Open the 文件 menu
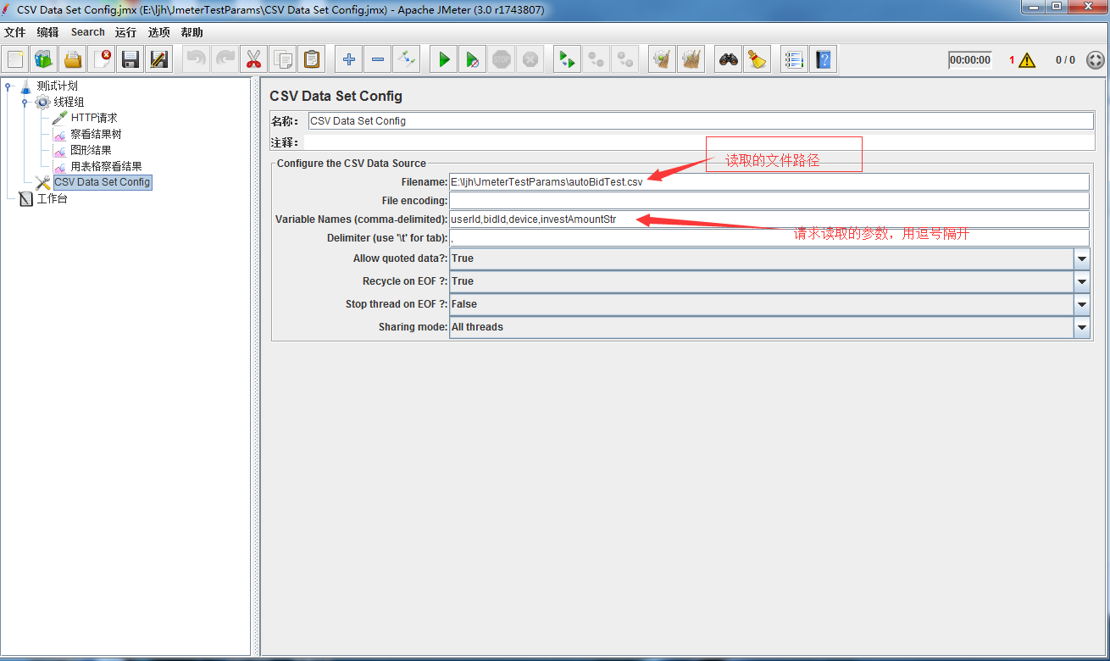This screenshot has height=661, width=1110. point(14,32)
